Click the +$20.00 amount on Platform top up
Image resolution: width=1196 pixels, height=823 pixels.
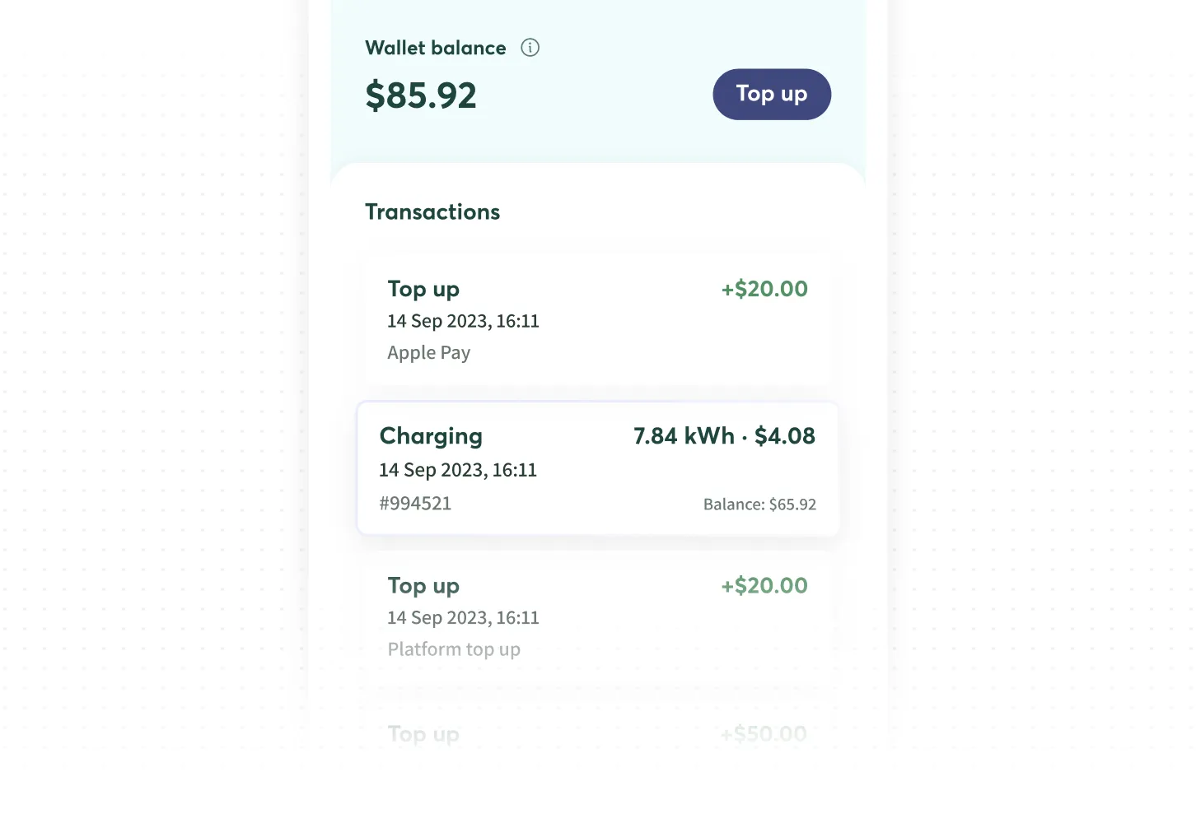click(764, 586)
